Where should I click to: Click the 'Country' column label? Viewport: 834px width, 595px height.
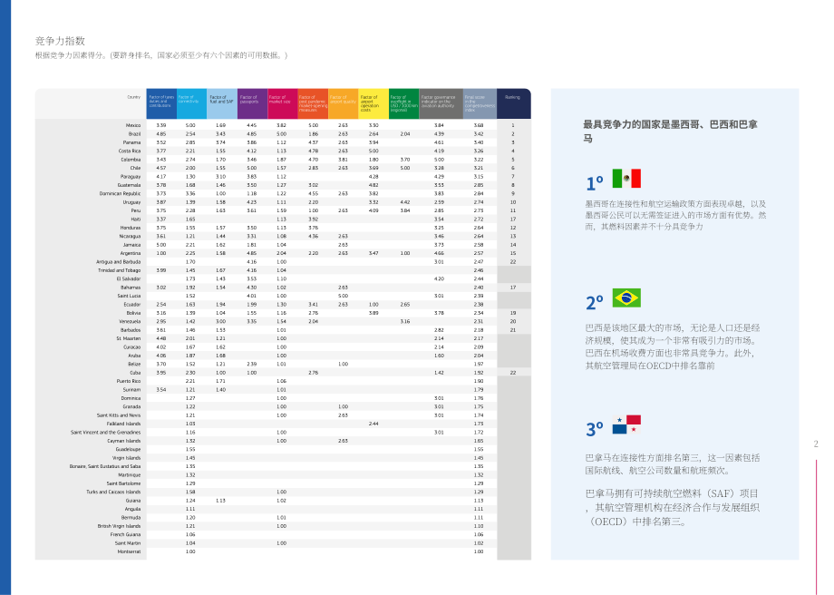pos(134,97)
